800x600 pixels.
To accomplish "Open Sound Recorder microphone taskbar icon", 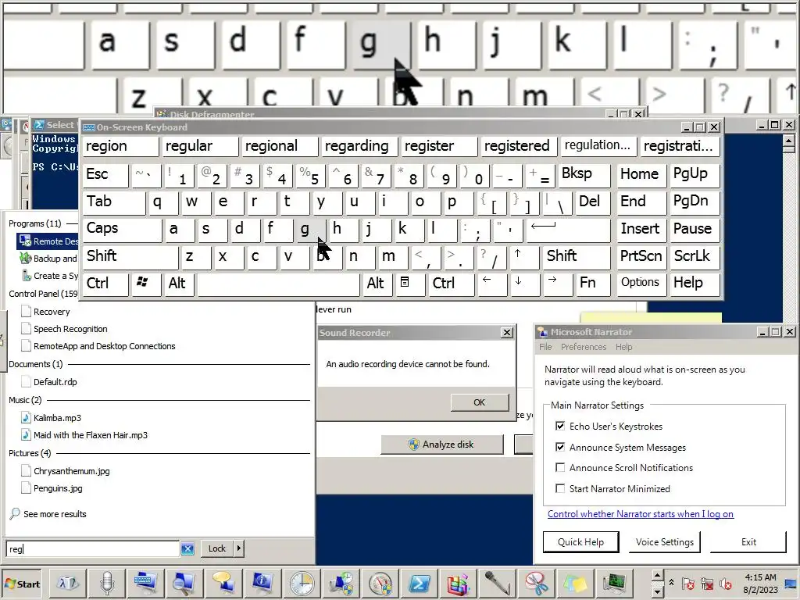I will (497, 583).
